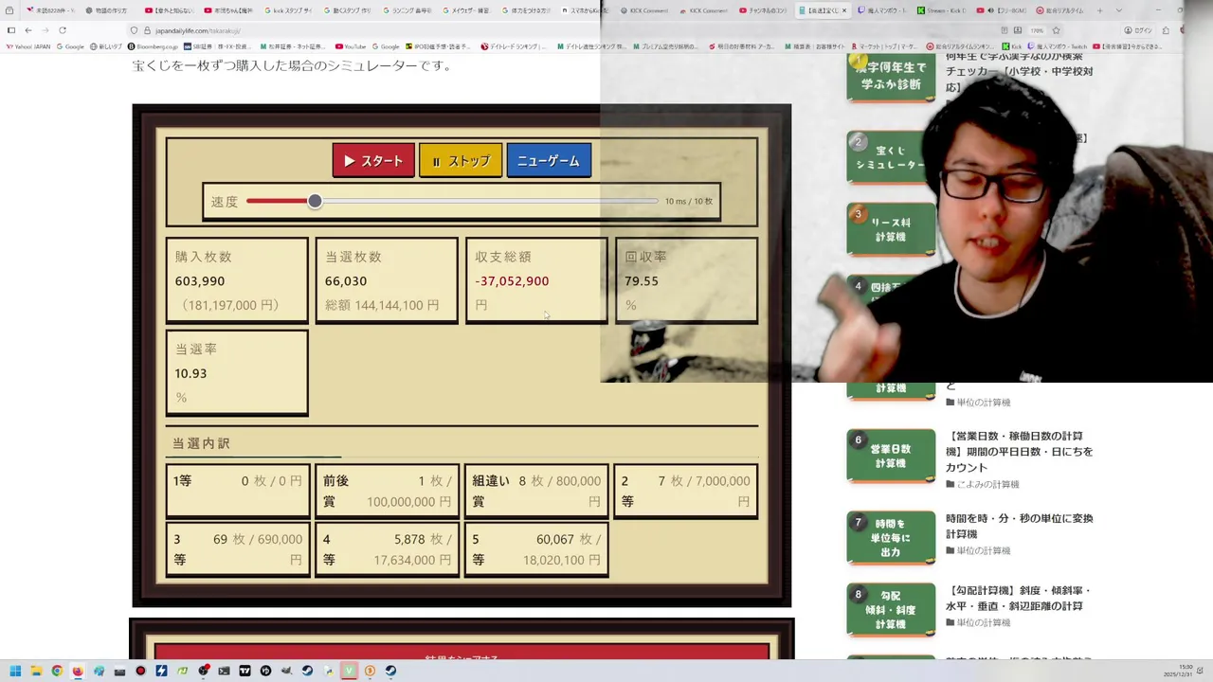Open the terminal icon on taskbar
Viewport: 1213px width, 682px height.
pyautogui.click(x=224, y=671)
